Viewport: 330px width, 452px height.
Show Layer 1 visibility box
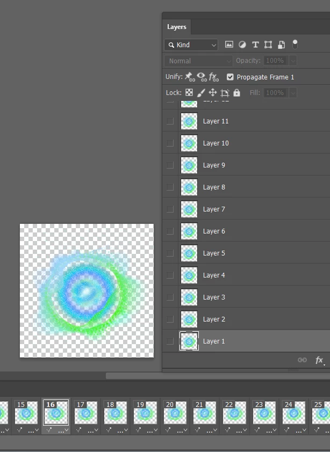click(170, 341)
